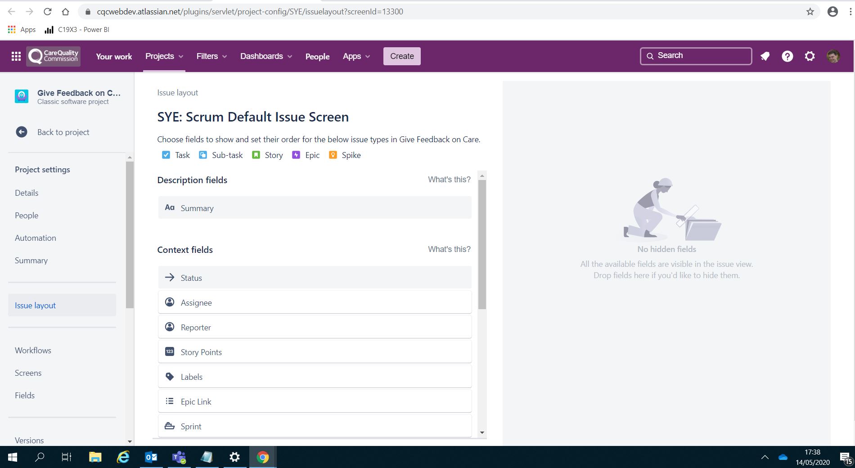Open the C19X3 - Power BI bookmark
Image resolution: width=855 pixels, height=468 pixels.
point(77,30)
